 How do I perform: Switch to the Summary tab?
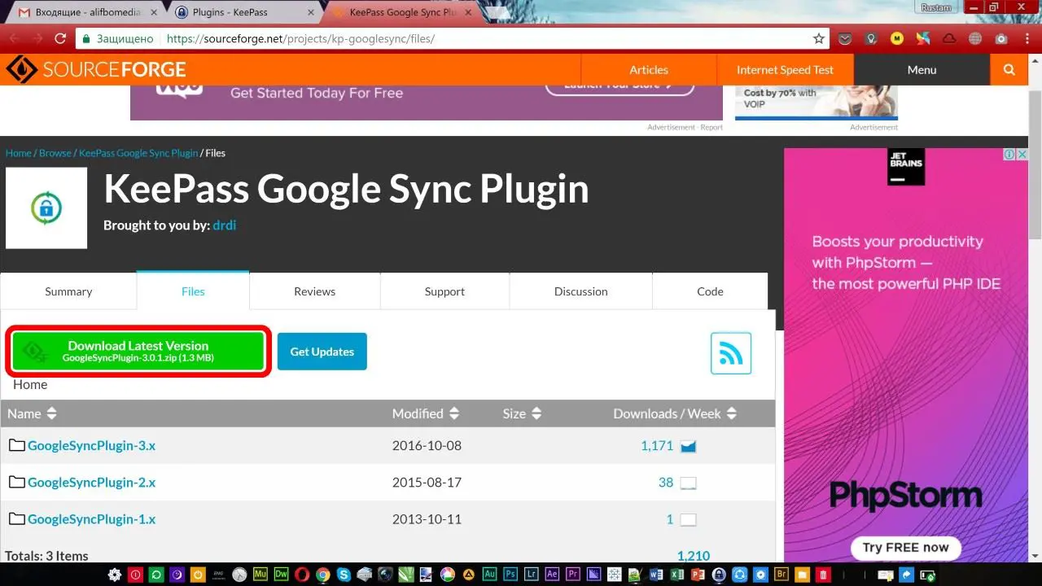[68, 291]
